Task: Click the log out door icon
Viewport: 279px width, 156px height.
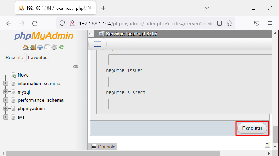Action: point(33,47)
